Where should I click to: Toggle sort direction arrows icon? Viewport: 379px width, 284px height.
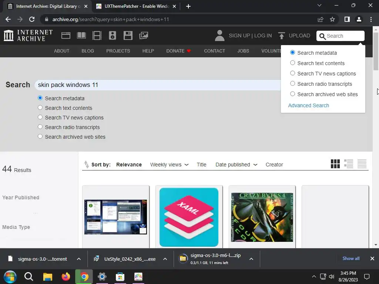click(86, 164)
